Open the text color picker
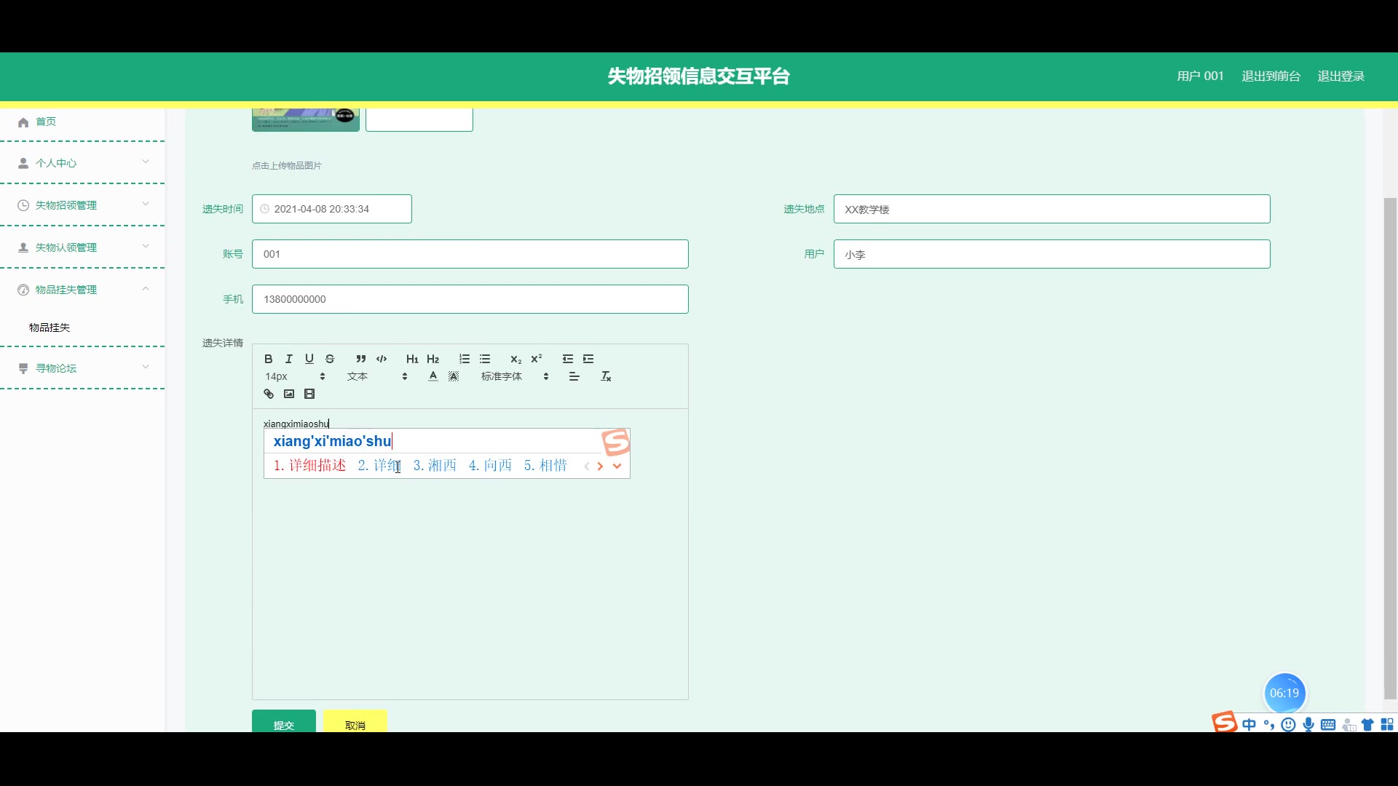 click(x=433, y=376)
